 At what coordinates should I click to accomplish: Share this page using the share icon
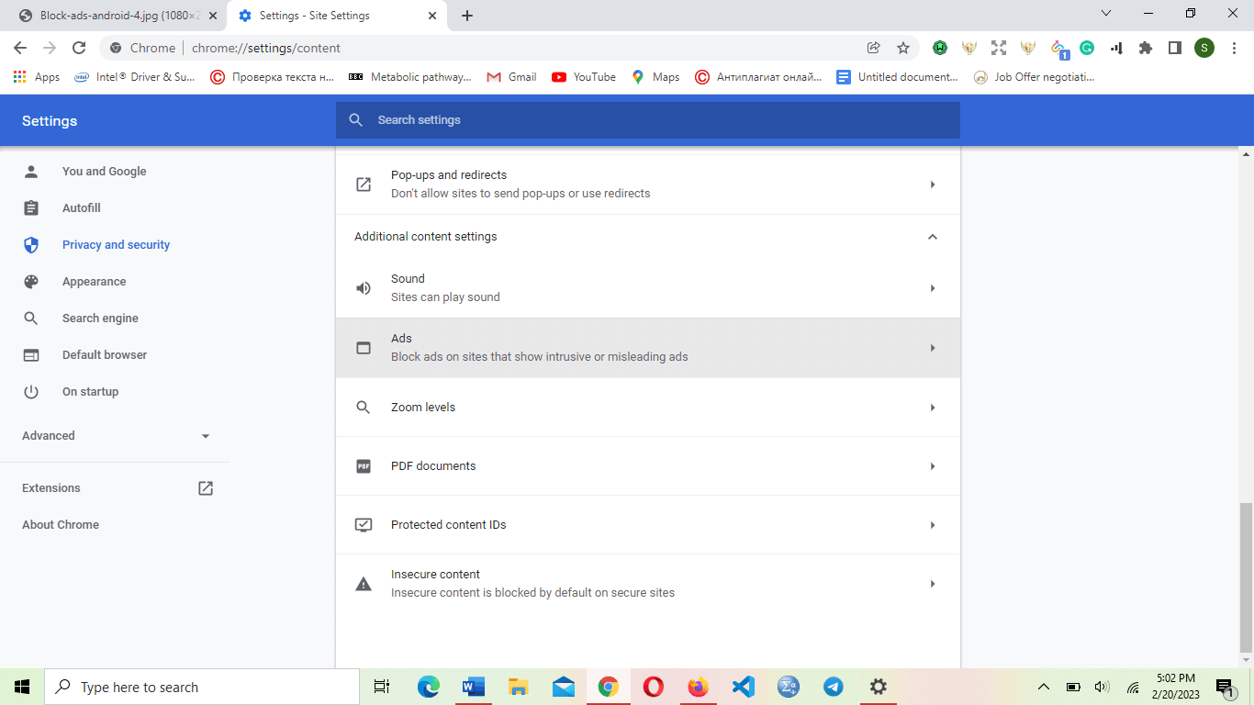[x=874, y=48]
